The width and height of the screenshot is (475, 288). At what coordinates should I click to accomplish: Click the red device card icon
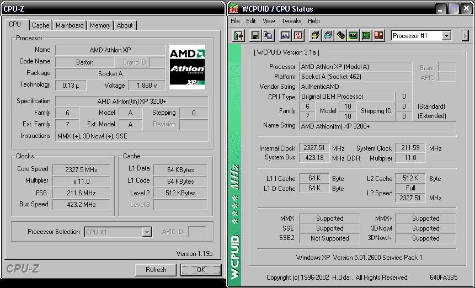[378, 36]
